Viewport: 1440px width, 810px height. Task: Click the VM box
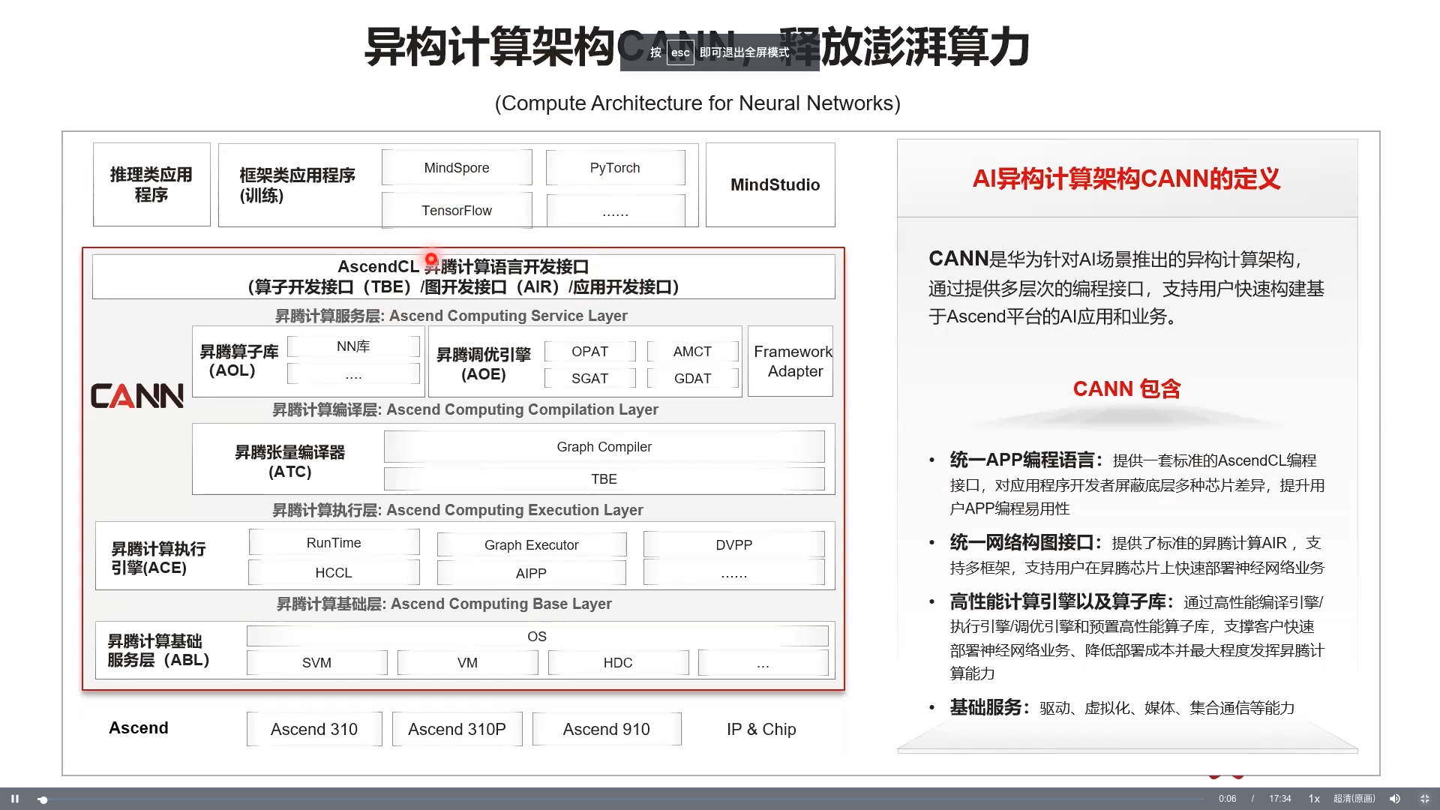pos(467,663)
